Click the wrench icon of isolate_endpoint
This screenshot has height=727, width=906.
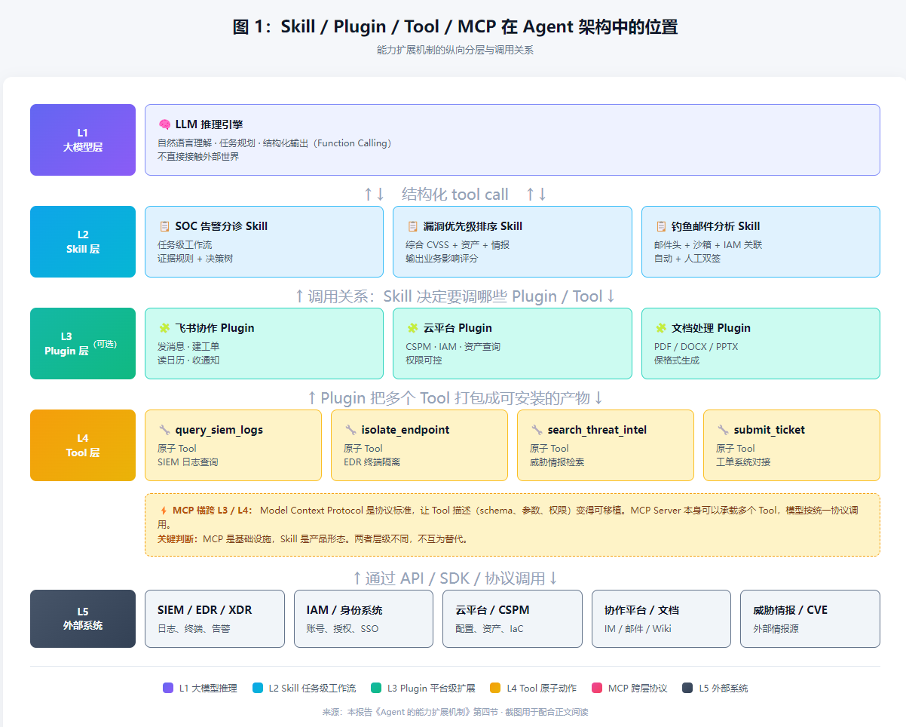pyautogui.click(x=350, y=430)
